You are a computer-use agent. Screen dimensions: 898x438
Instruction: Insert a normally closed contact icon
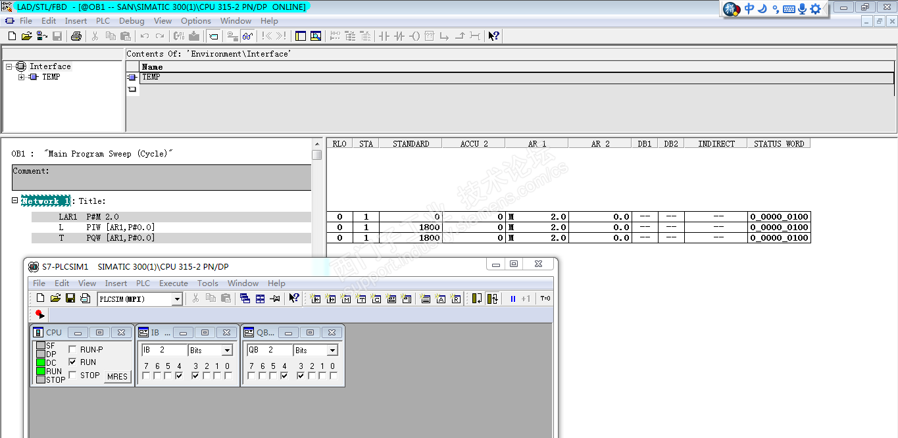(x=399, y=36)
